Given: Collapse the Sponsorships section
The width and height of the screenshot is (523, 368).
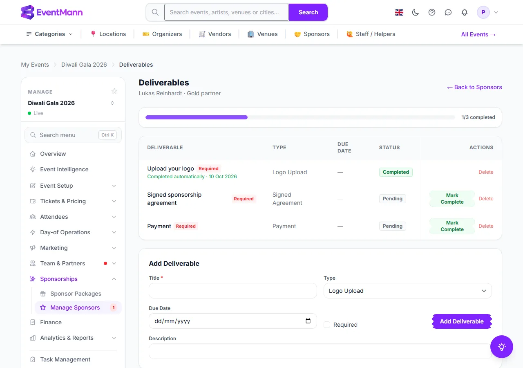Looking at the screenshot, I should pos(73,279).
